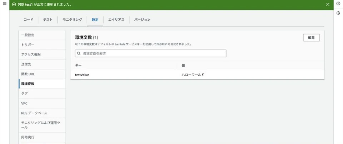This screenshot has height=144, width=343.
Task: Click the 編集 button
Action: (x=311, y=37)
